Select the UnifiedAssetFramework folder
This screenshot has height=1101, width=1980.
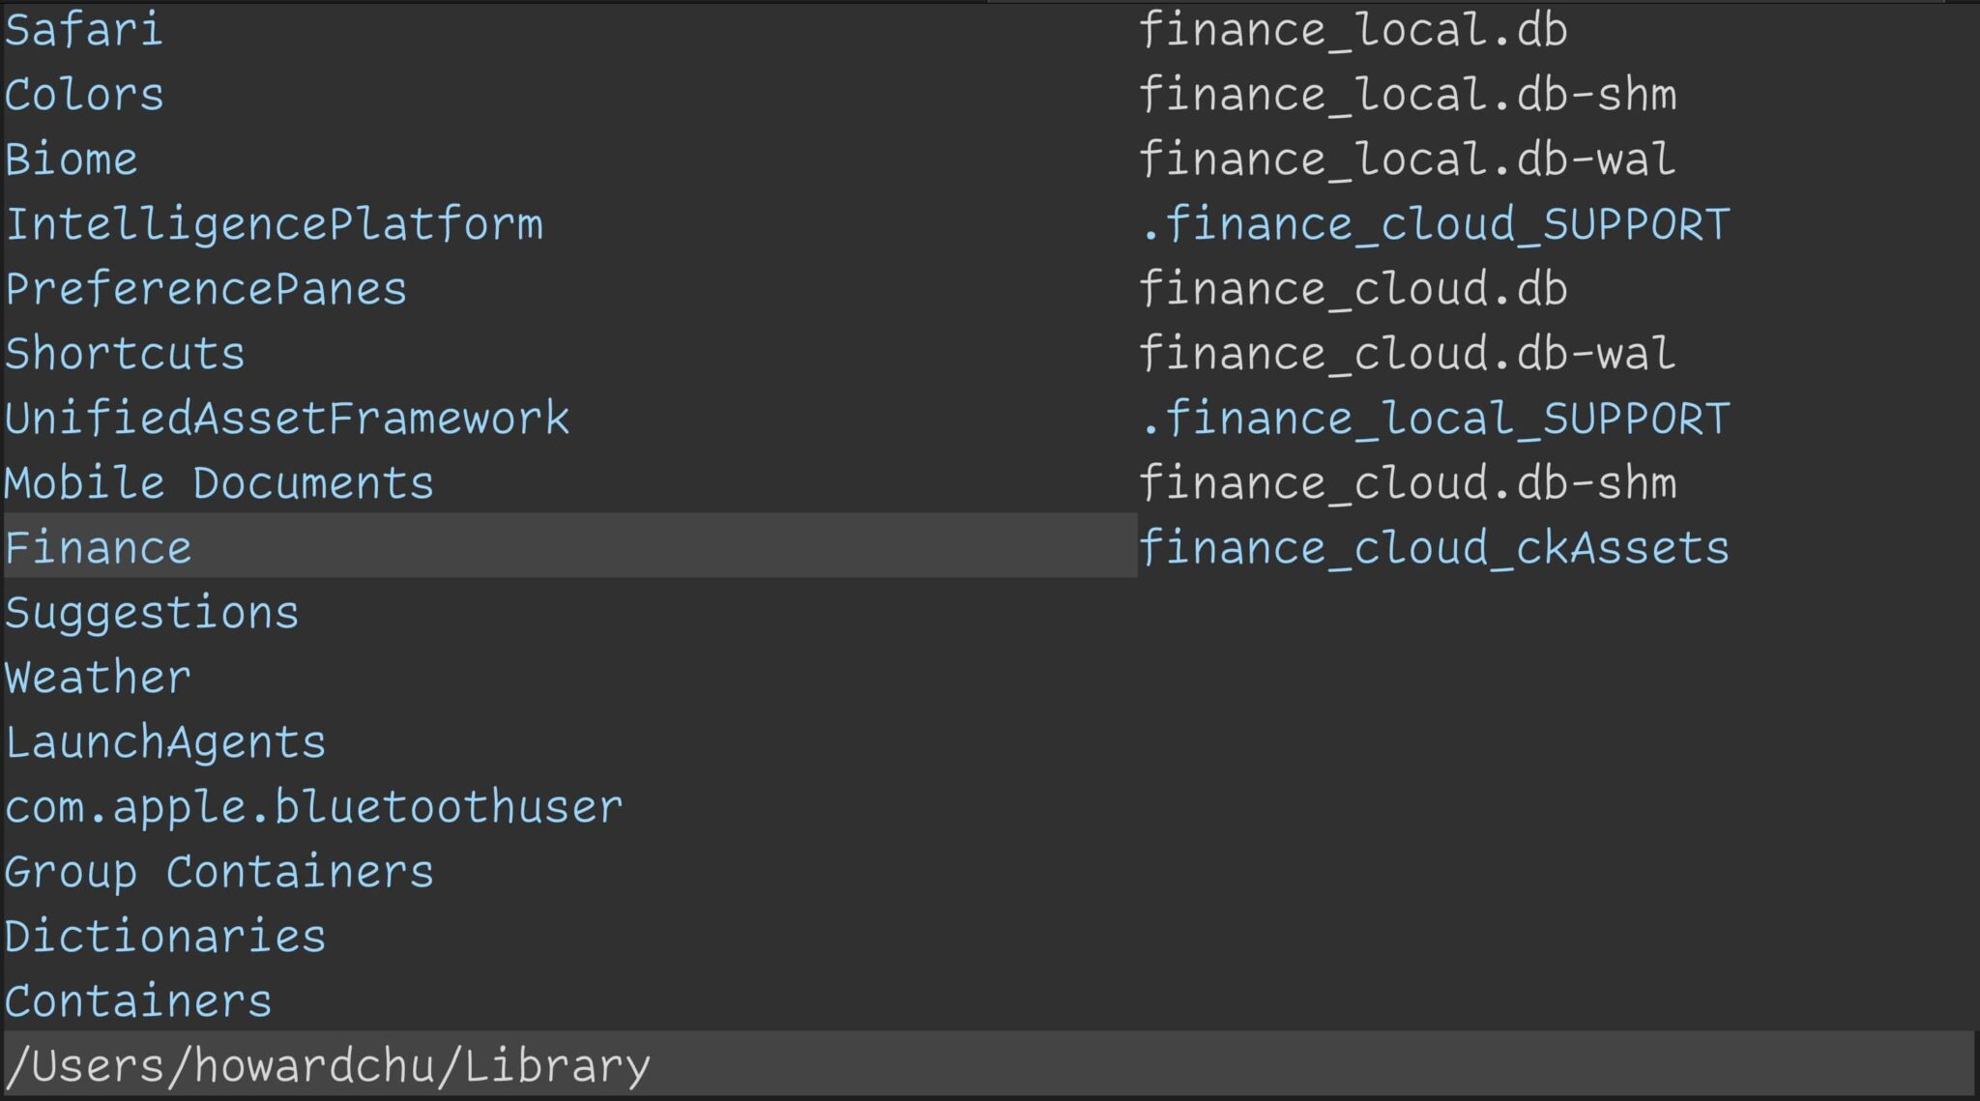click(287, 419)
